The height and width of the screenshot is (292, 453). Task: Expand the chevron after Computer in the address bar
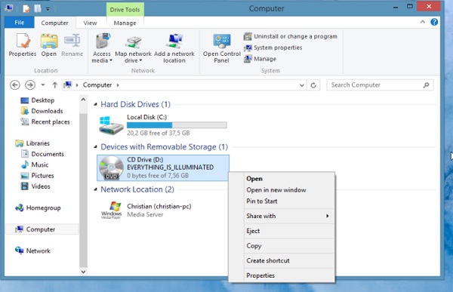click(x=118, y=85)
